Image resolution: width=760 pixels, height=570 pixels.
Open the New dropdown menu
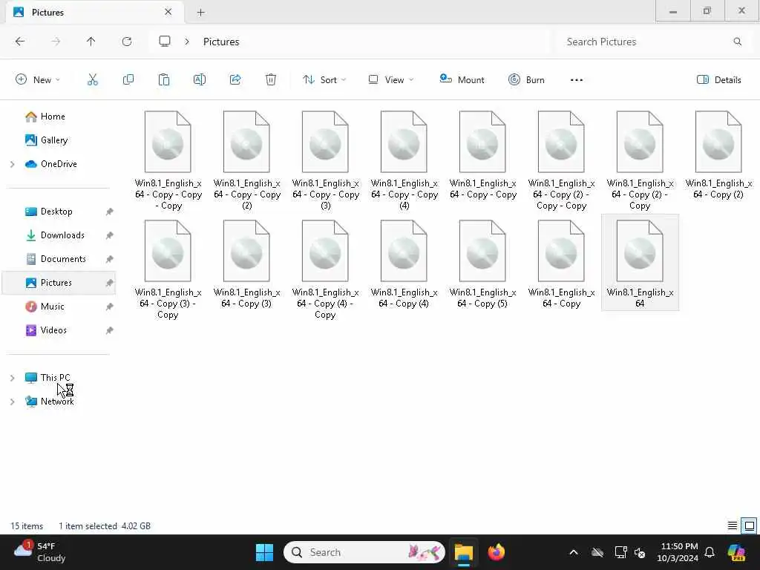(38, 80)
